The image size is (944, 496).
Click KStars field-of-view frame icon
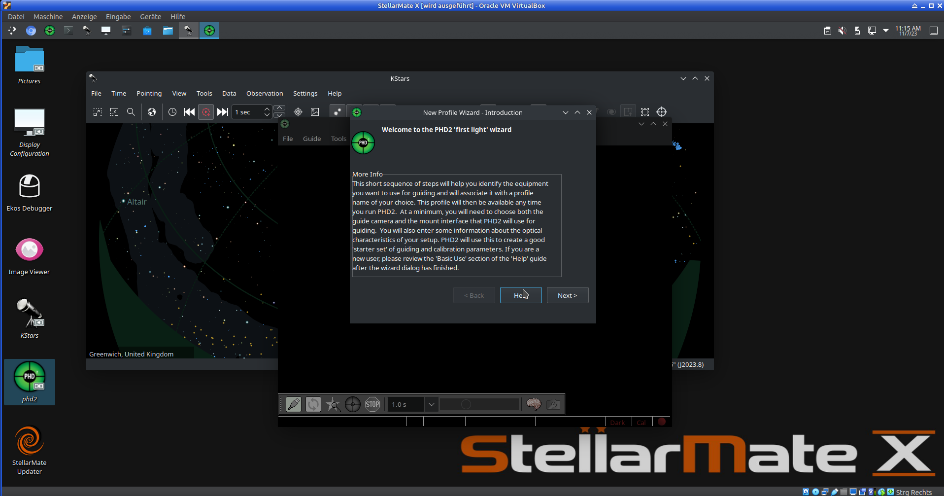(645, 112)
